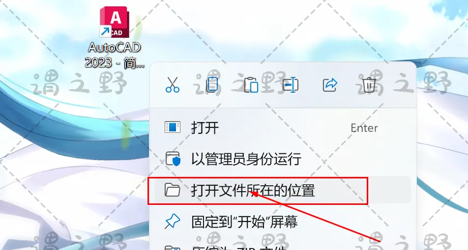Click the Cut scissors icon
Screen dimensions: 468x250
click(173, 85)
